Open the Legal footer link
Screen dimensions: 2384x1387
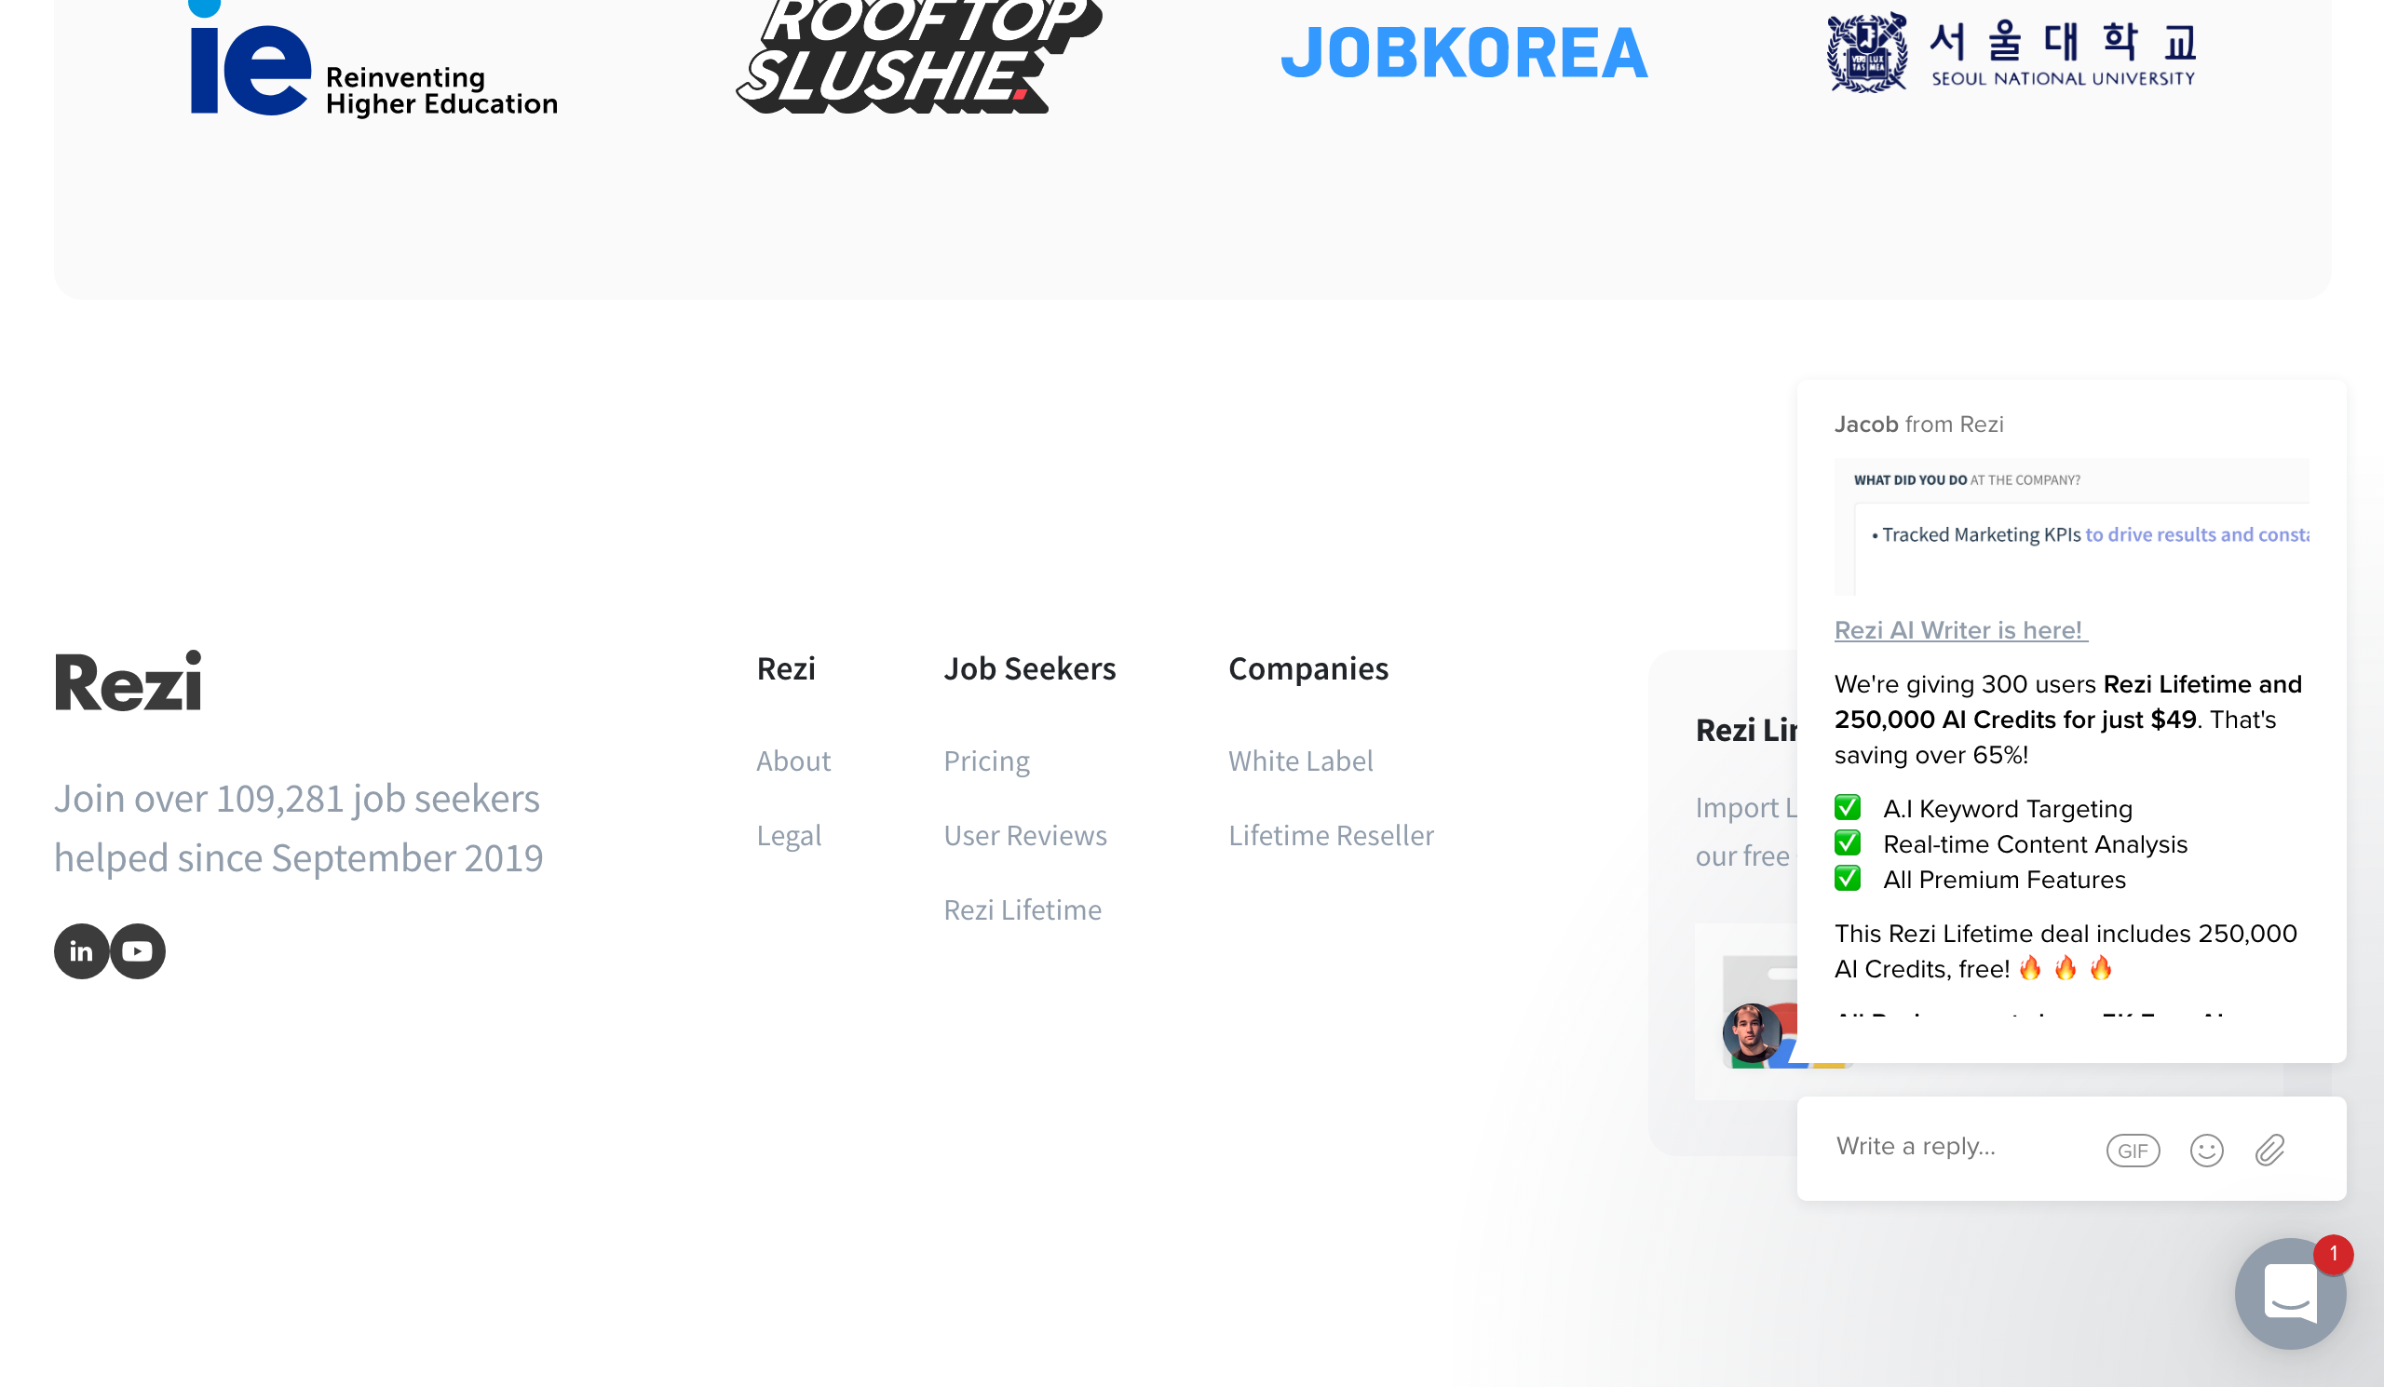point(788,836)
